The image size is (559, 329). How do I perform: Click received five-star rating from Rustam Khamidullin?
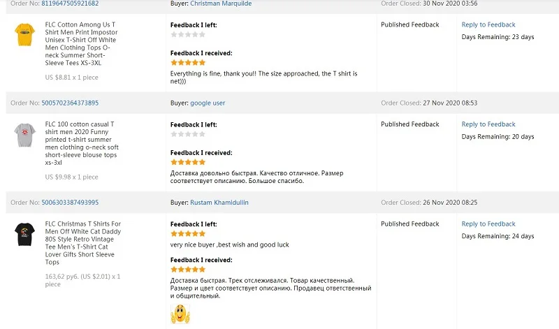pyautogui.click(x=188, y=269)
